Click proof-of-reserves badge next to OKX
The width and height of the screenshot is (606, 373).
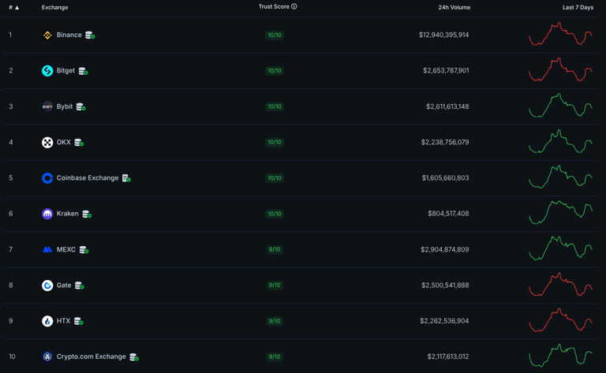(x=79, y=143)
